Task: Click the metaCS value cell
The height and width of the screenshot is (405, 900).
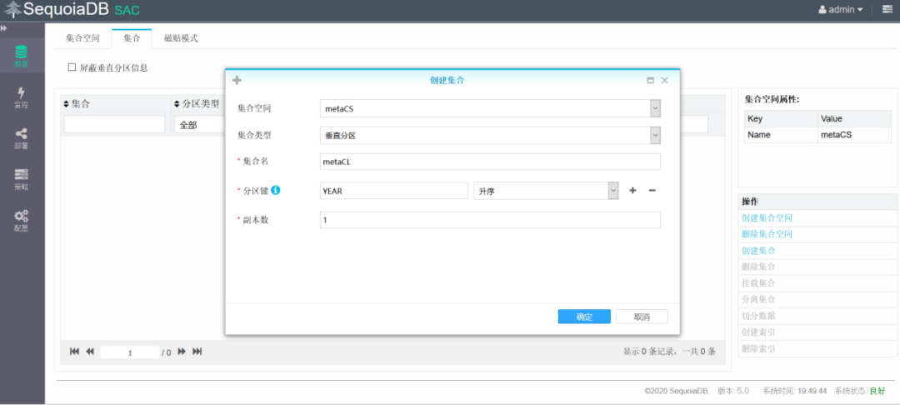Action: (x=854, y=135)
